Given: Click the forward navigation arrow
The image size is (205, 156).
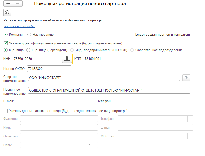Looking at the screenshot, I should pos(18,3).
